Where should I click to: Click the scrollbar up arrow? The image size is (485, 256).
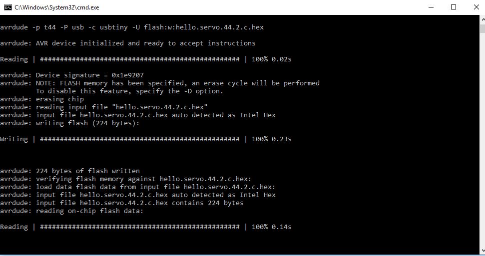click(481, 19)
